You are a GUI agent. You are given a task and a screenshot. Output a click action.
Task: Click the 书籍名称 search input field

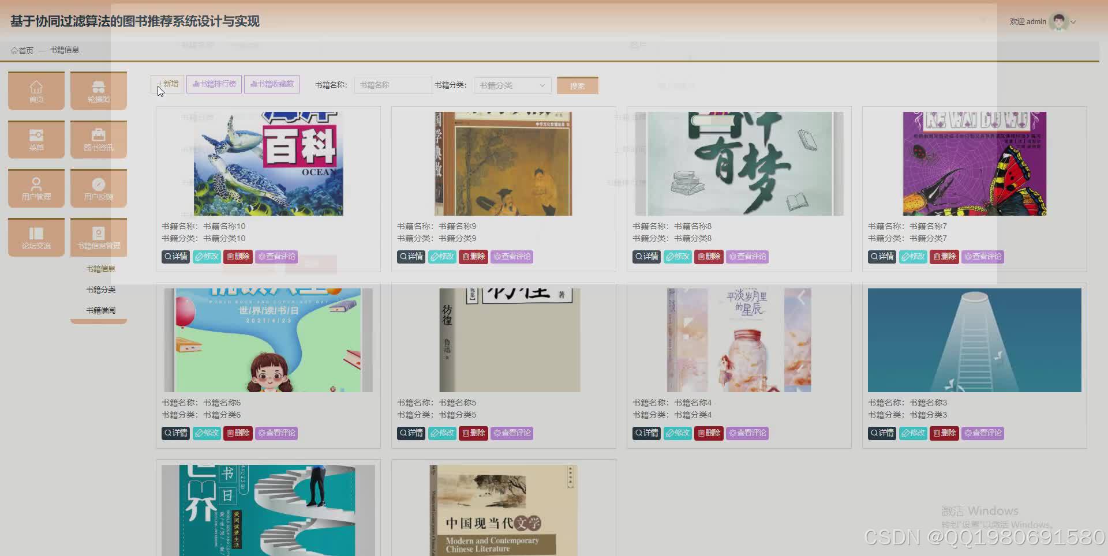(x=392, y=85)
